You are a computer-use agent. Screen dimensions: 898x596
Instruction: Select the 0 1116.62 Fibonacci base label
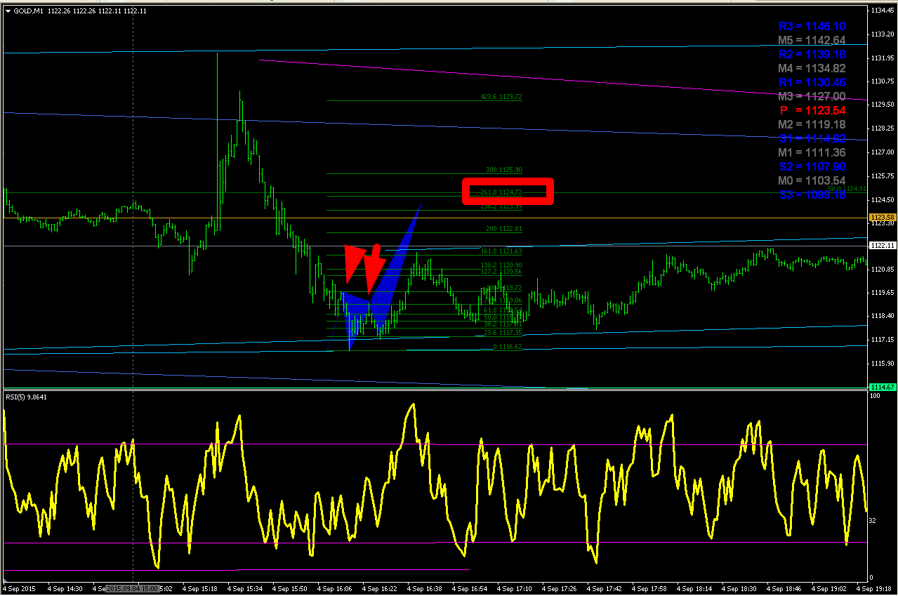pos(508,347)
